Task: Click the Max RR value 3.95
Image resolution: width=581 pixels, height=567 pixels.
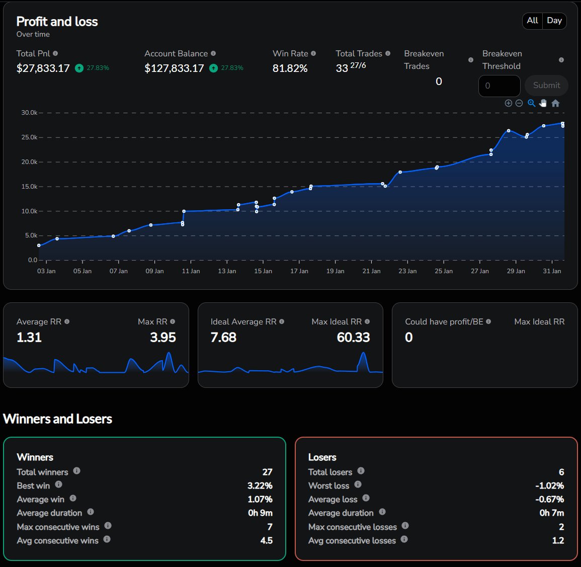Action: tap(163, 337)
